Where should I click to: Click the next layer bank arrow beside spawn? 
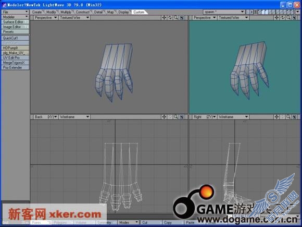click(x=251, y=12)
